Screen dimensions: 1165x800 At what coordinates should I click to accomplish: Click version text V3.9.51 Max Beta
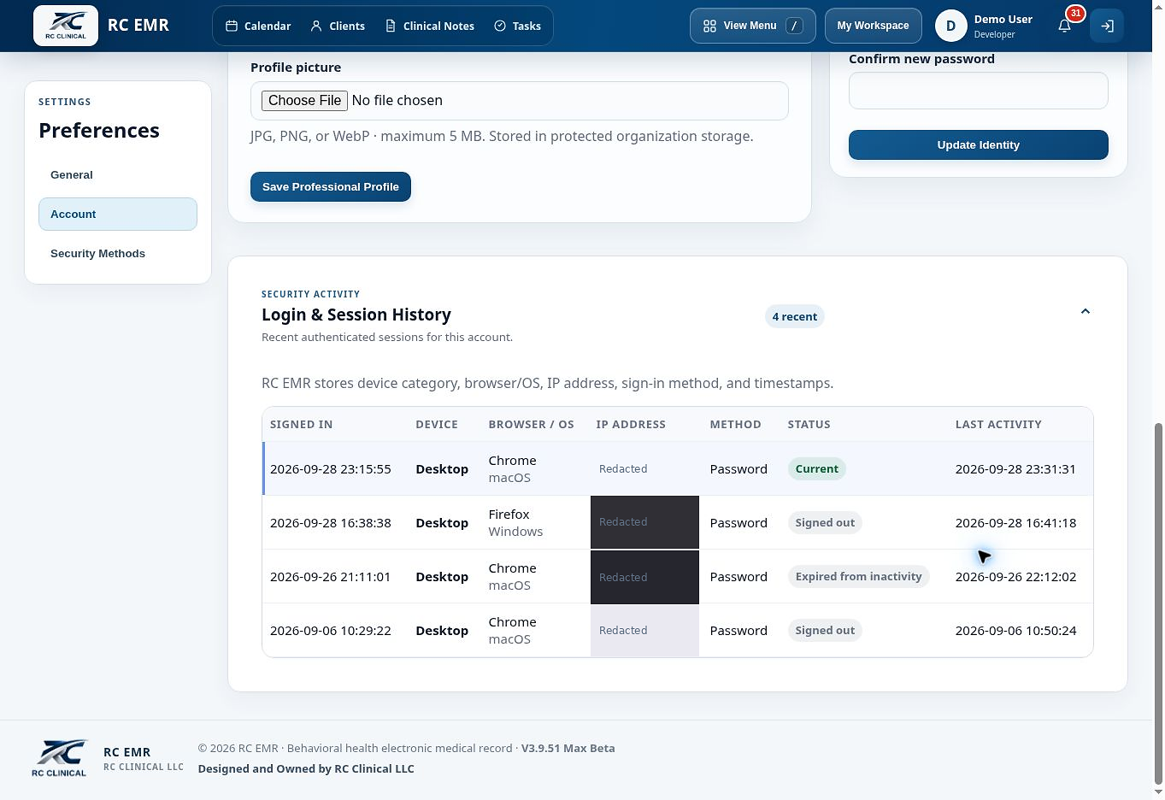click(568, 748)
